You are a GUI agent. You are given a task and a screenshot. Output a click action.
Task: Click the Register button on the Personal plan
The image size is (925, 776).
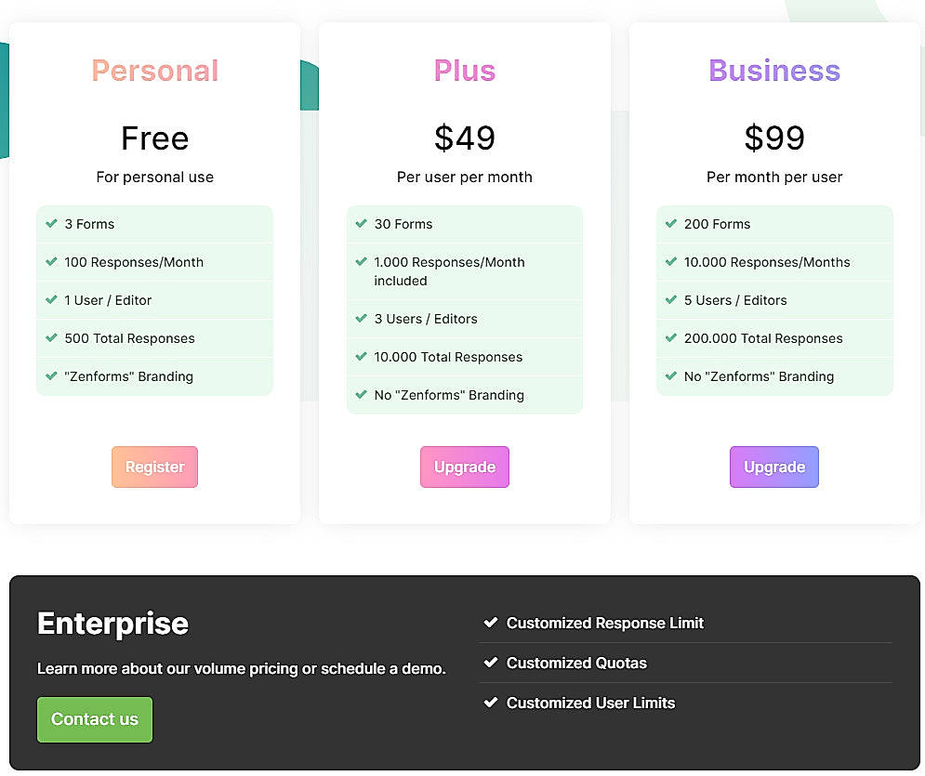click(154, 467)
